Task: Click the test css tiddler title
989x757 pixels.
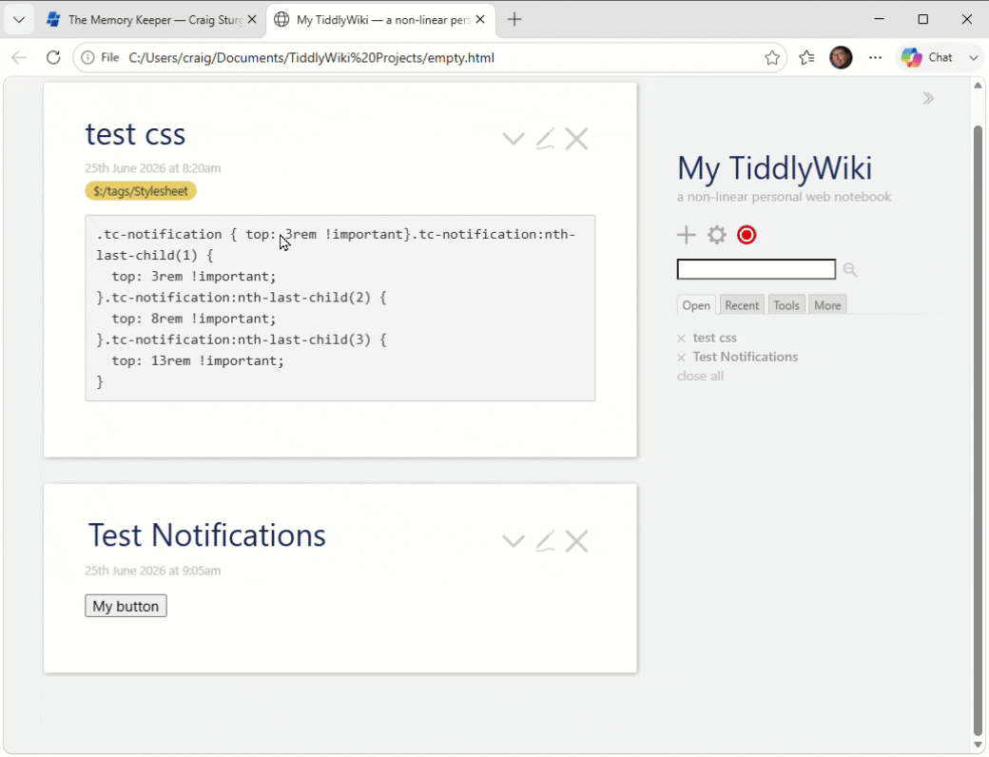Action: [135, 134]
